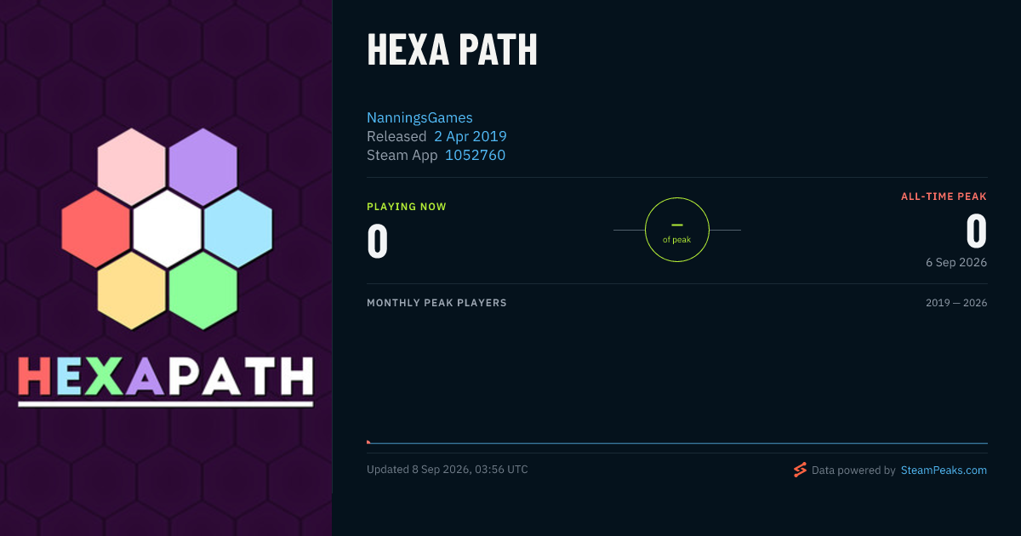This screenshot has height=536, width=1021.
Task: Click the 'of peak' circle indicator
Action: point(677,230)
